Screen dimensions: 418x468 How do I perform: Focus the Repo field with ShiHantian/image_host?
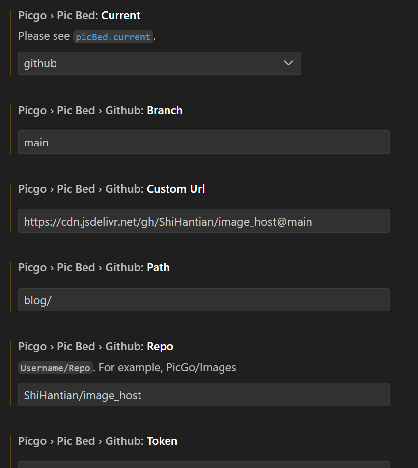(203, 394)
